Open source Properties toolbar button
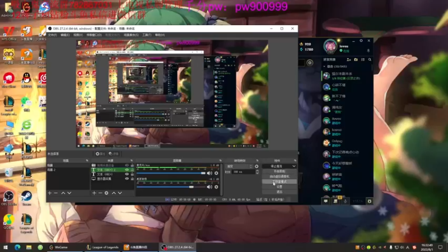Image resolution: width=448 pixels, height=252 pixels. 100,153
